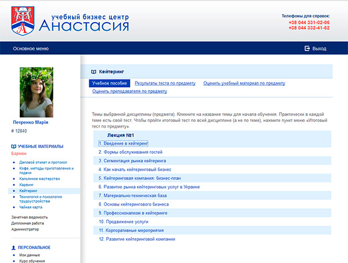Select Чайная карта in sidebar subjects
348x263 pixels.
point(31,207)
